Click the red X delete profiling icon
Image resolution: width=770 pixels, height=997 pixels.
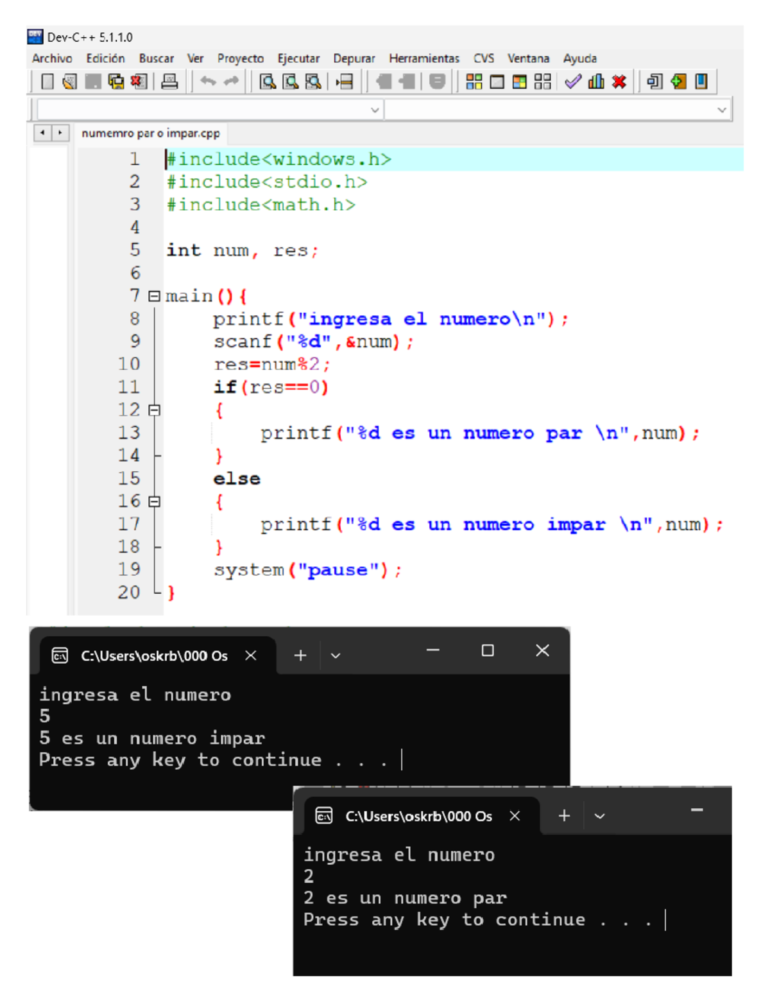[619, 82]
